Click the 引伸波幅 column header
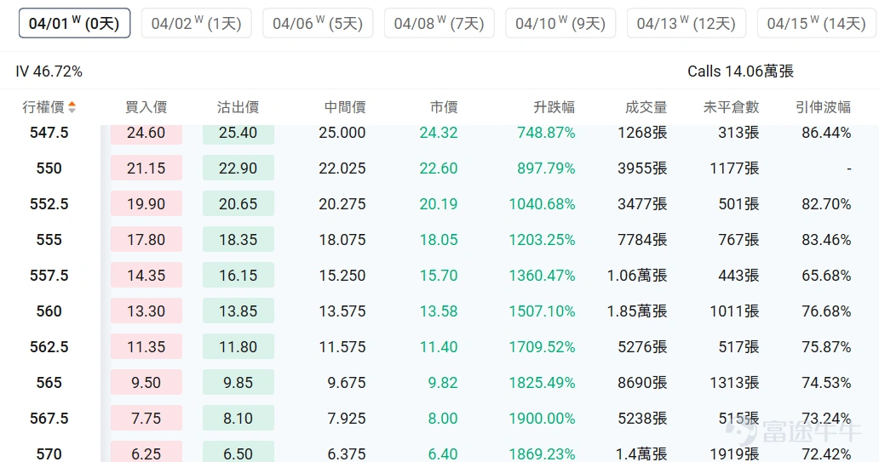 823,107
